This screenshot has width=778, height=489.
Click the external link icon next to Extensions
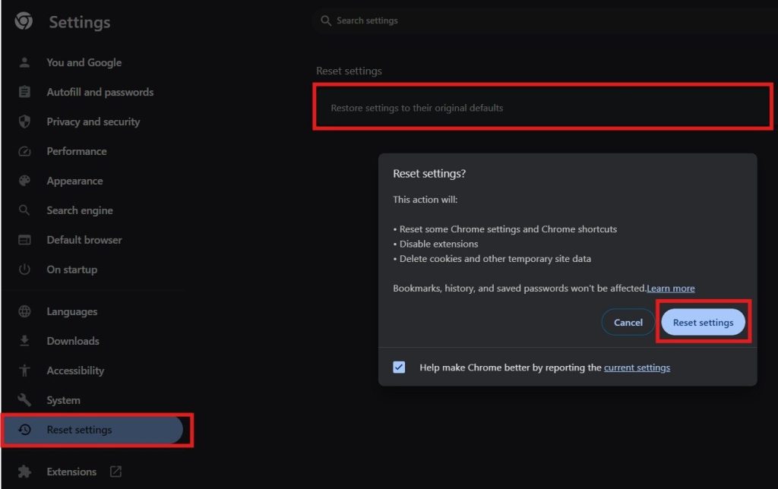pyautogui.click(x=115, y=472)
